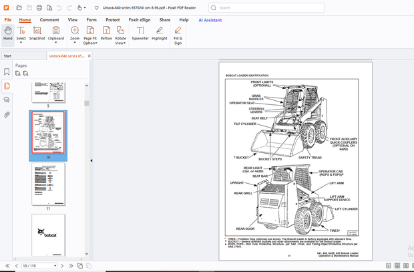Viewport: 414px width, 272px height.
Task: Open the Help ribbon tab
Action: 184,20
